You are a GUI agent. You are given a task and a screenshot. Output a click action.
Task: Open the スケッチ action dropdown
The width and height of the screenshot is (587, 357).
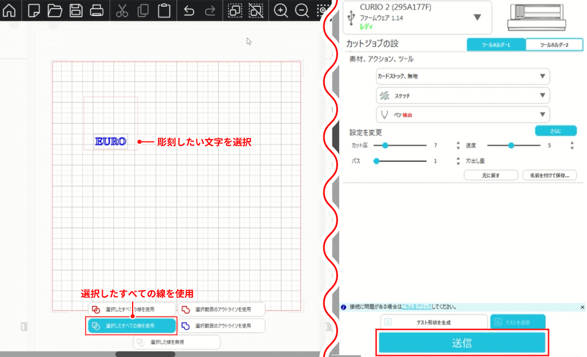coord(463,95)
